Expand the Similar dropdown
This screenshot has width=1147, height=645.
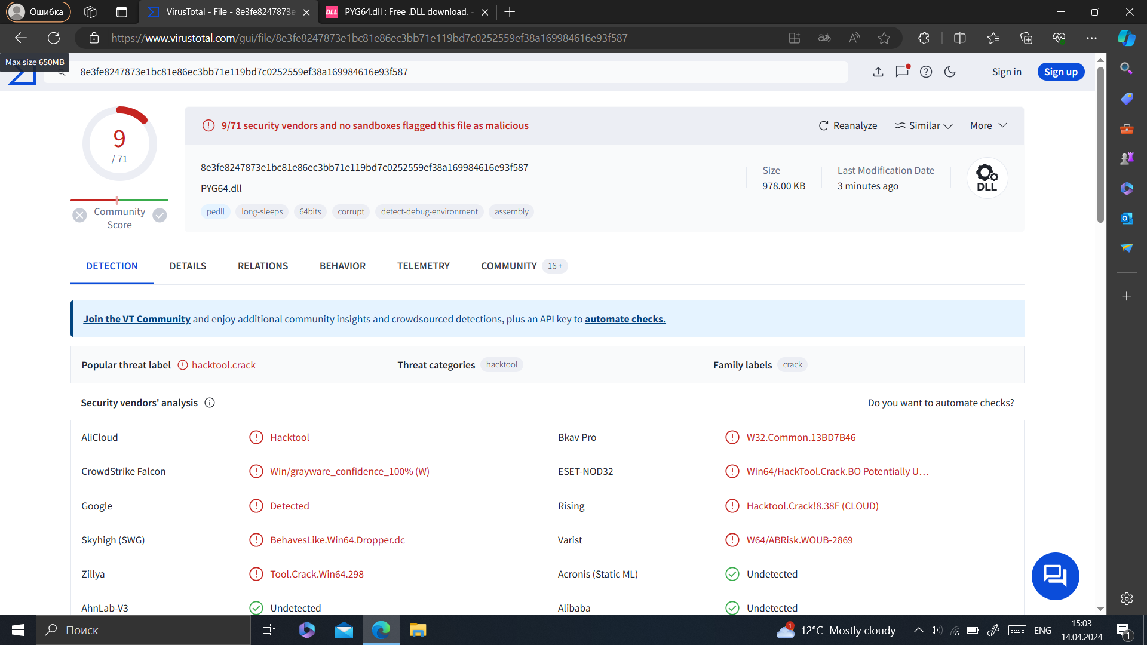pyautogui.click(x=924, y=125)
